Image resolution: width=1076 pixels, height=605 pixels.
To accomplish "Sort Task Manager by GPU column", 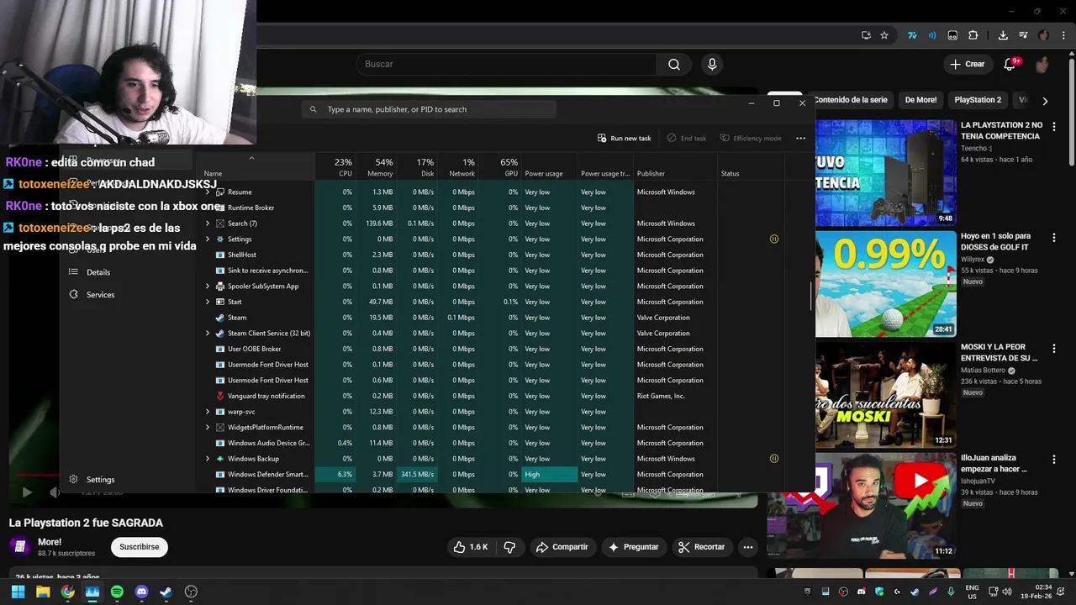I will point(502,167).
